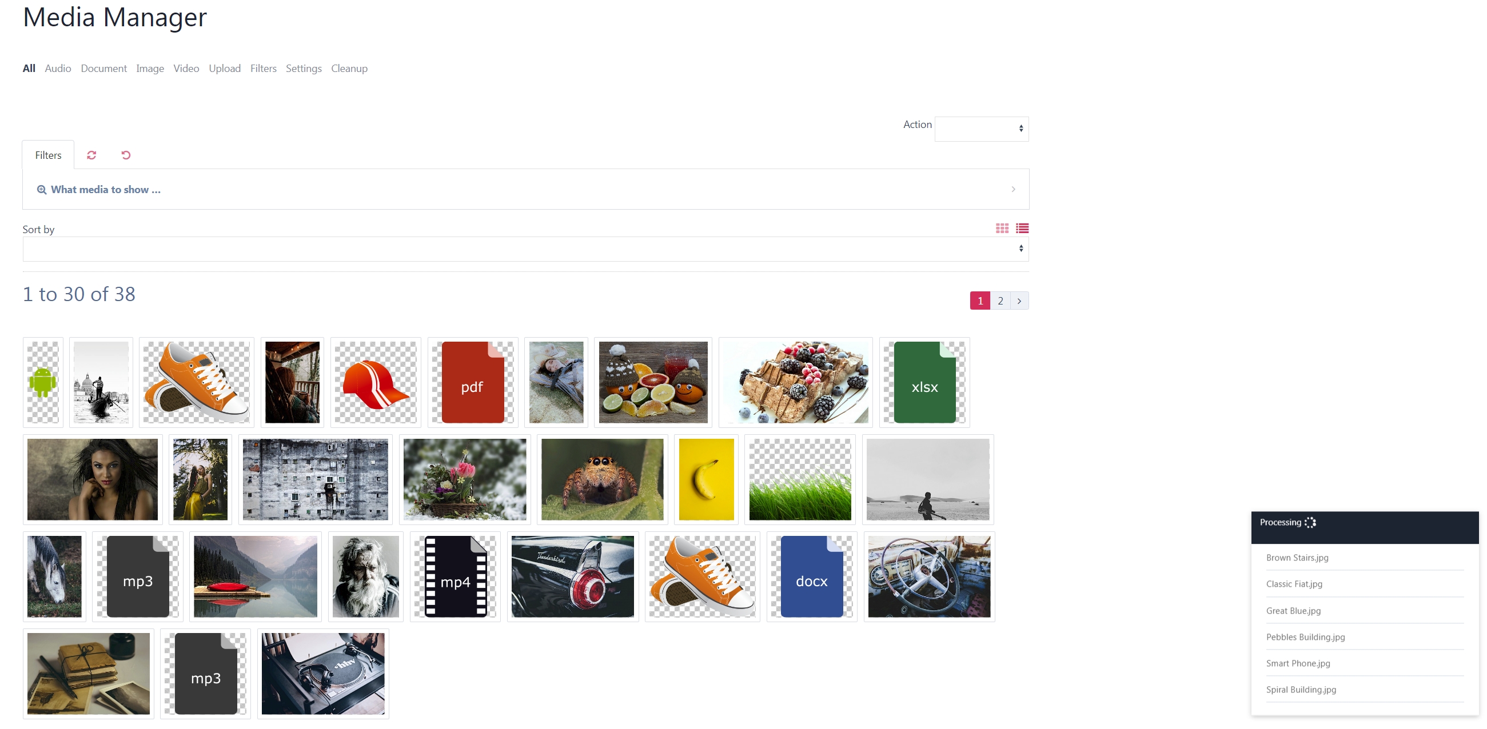The width and height of the screenshot is (1487, 729).
Task: Open the Action dropdown
Action: 981,129
